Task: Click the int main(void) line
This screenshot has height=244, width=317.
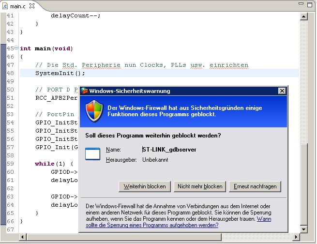Action: (x=46, y=48)
